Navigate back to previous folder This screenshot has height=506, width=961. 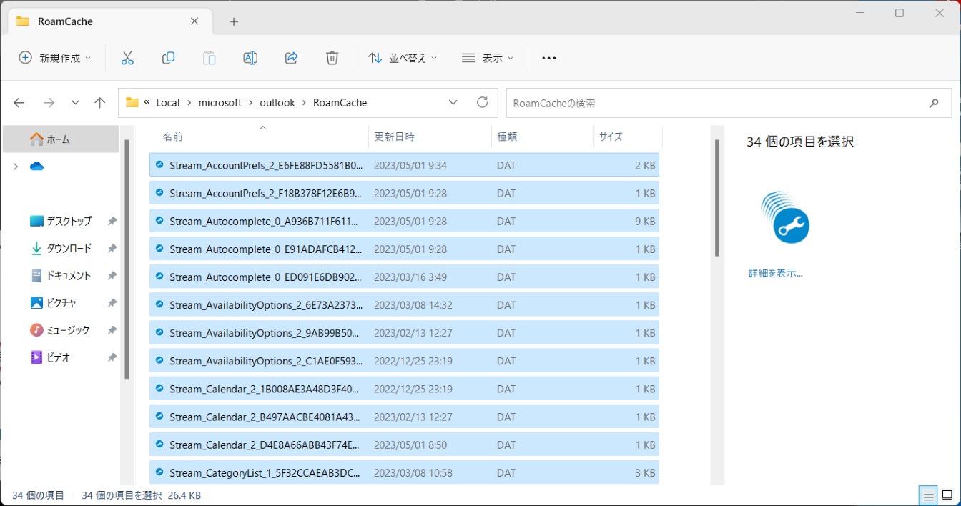coord(19,102)
